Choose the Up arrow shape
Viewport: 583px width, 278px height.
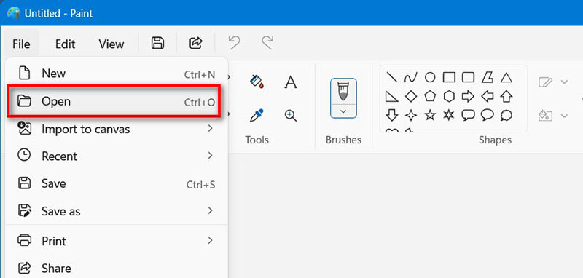tap(506, 97)
